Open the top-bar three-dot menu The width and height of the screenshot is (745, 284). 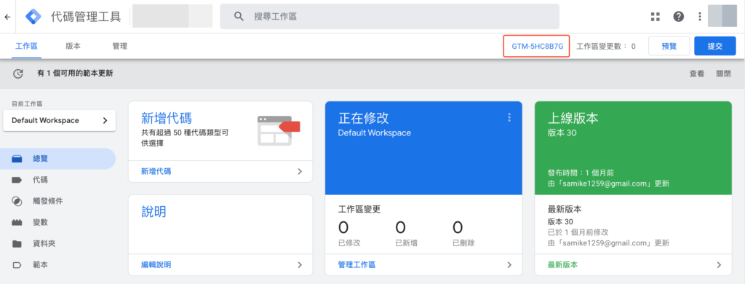(699, 17)
